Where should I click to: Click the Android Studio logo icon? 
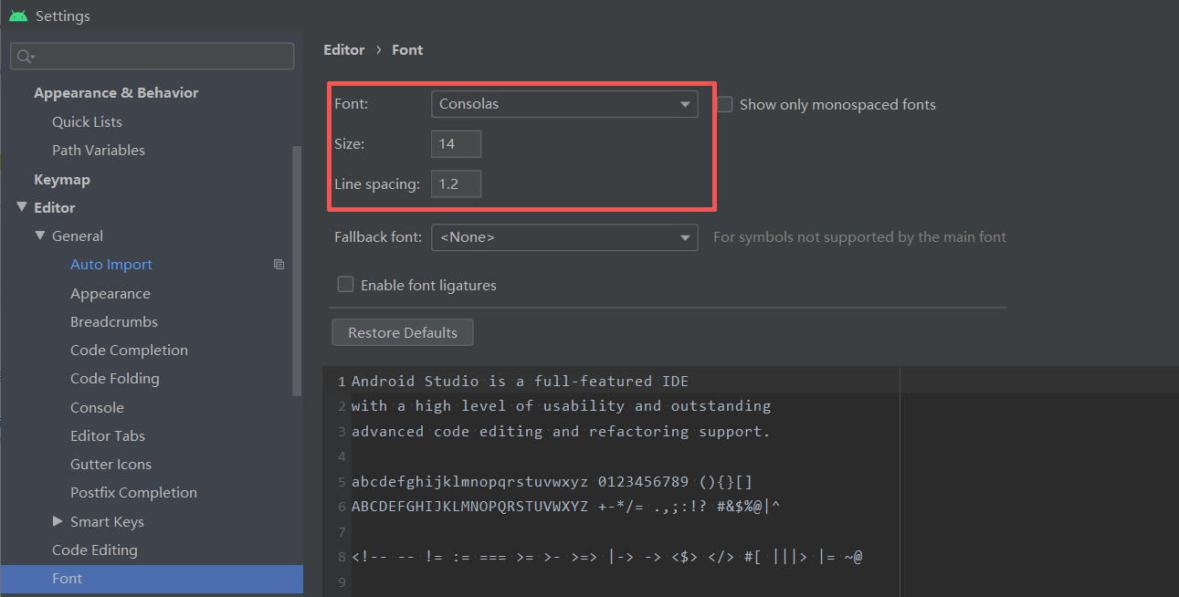18,16
